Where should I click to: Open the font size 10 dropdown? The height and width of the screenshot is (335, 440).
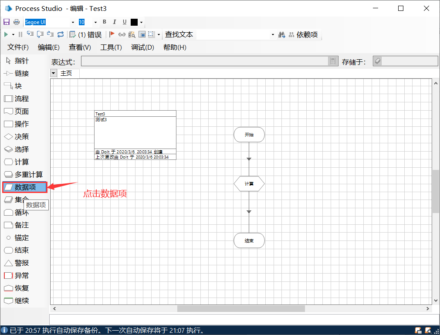[x=95, y=22]
